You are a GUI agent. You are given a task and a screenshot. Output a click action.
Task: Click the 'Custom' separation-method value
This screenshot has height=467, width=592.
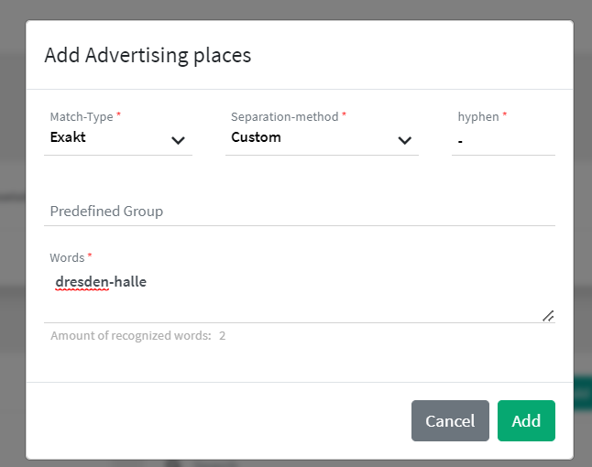click(256, 137)
